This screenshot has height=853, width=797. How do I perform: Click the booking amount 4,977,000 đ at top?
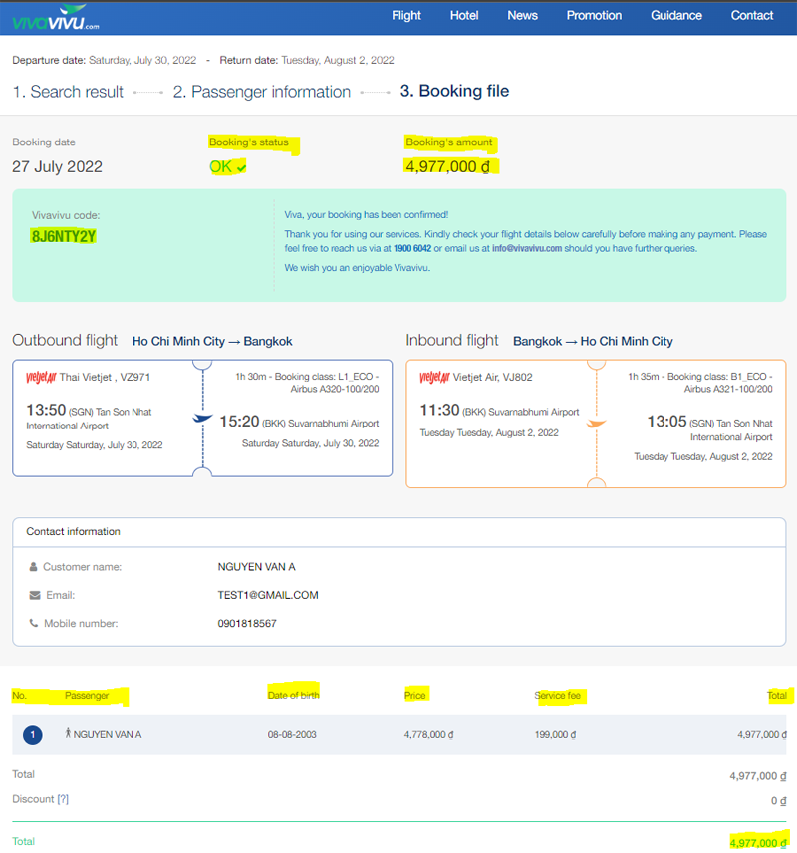point(447,167)
